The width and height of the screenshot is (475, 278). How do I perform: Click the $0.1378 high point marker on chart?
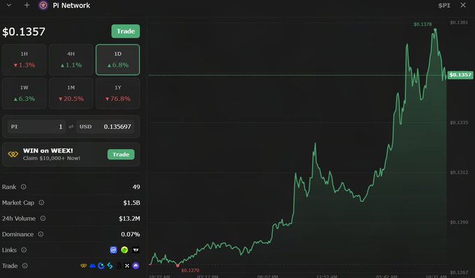point(435,30)
